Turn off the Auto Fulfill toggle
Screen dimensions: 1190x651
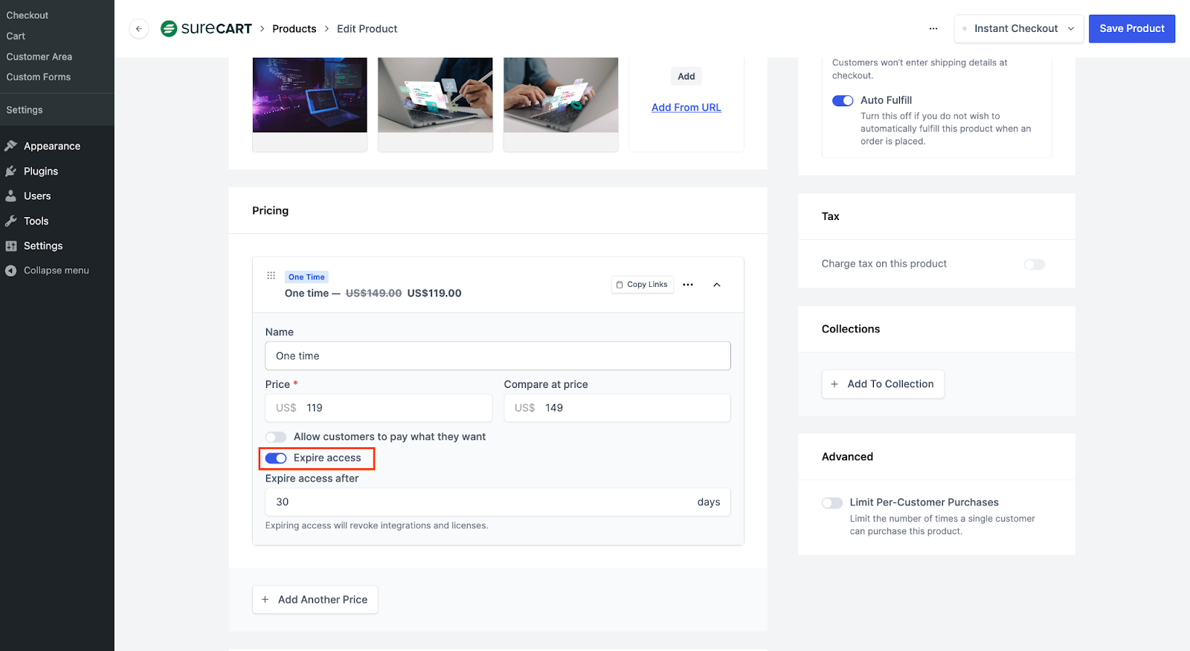coord(843,100)
